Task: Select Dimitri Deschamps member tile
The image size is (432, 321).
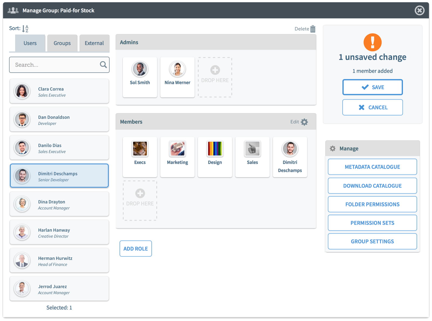Action: pos(290,157)
